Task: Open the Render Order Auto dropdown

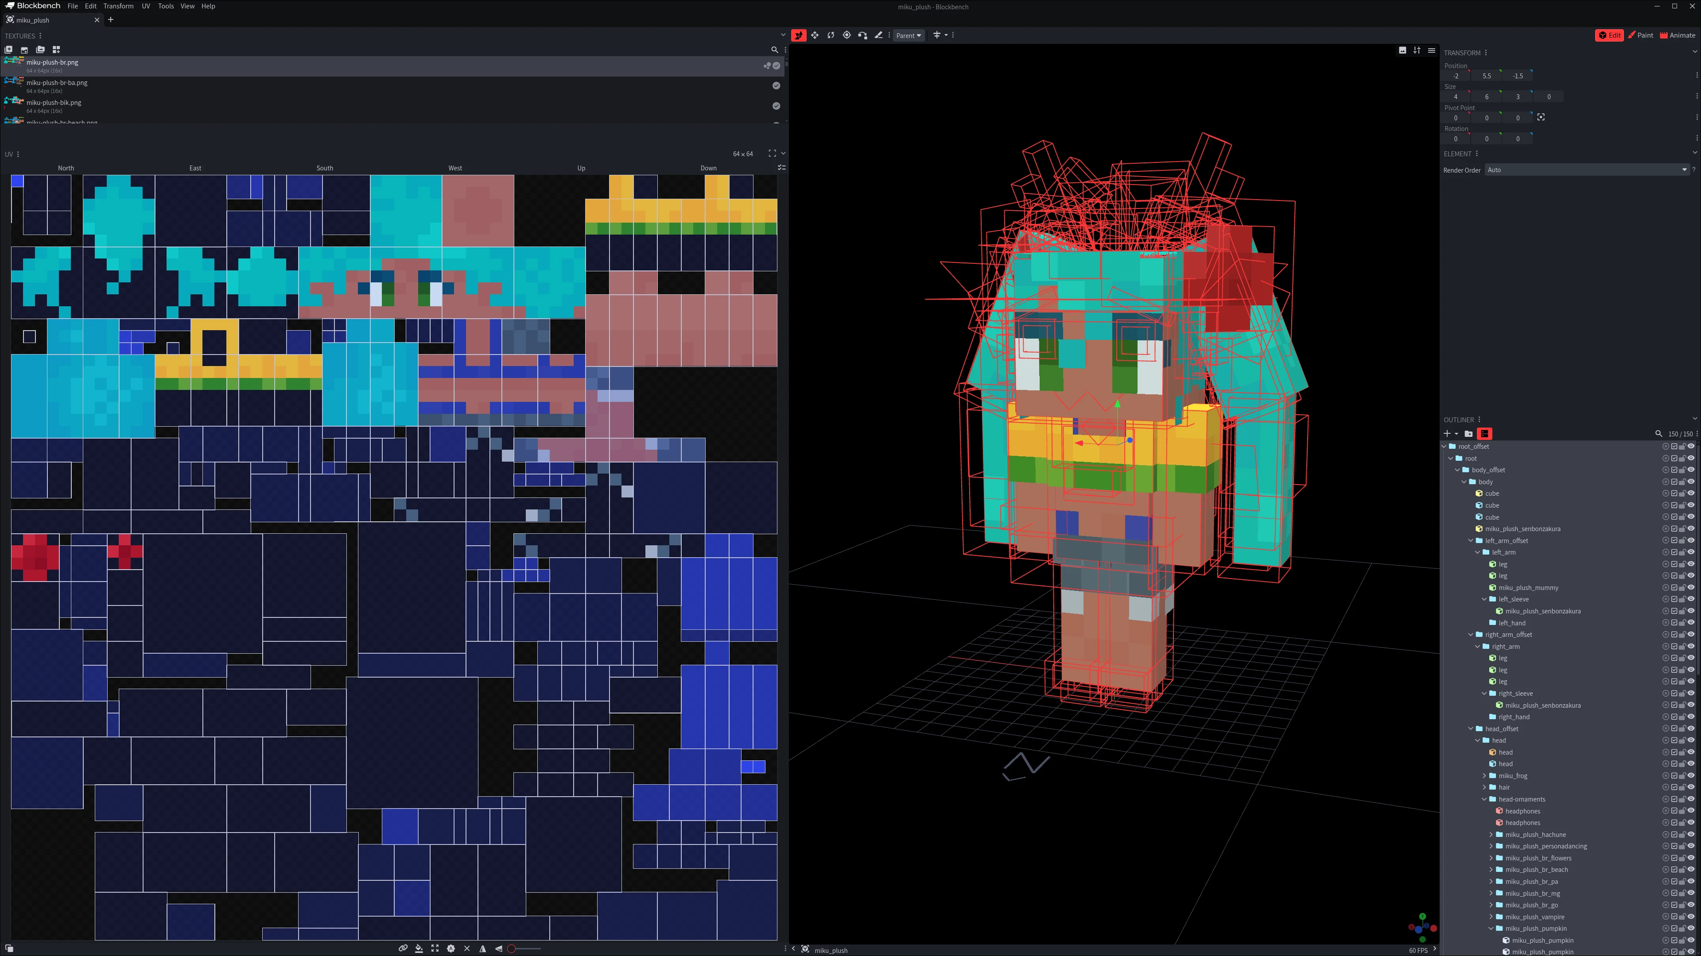Action: (1585, 170)
